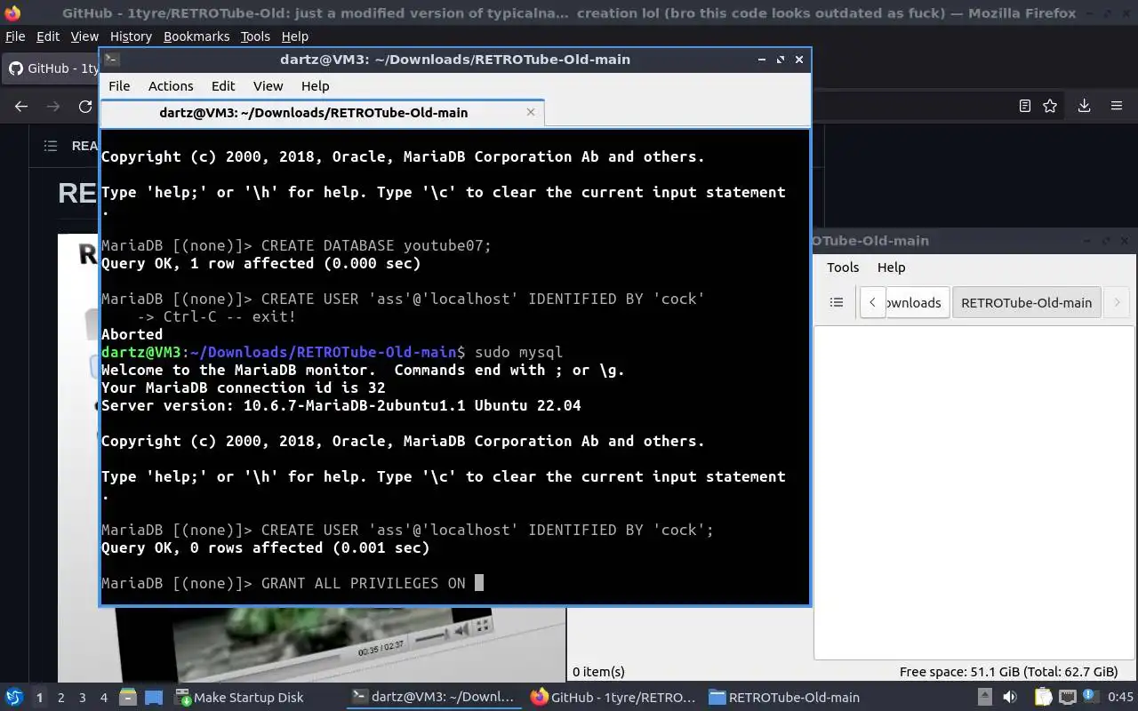This screenshot has height=711, width=1138.
Task: Select the GitHub tab in Firefox
Action: point(52,68)
